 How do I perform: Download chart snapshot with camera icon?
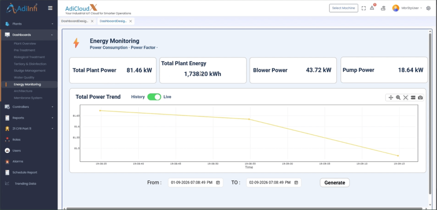[x=420, y=98]
